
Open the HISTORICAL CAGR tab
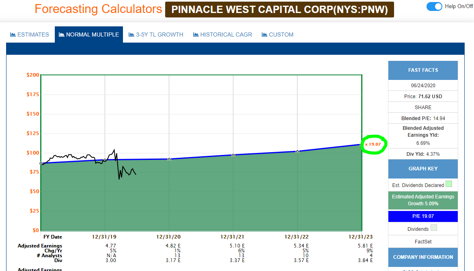point(222,34)
